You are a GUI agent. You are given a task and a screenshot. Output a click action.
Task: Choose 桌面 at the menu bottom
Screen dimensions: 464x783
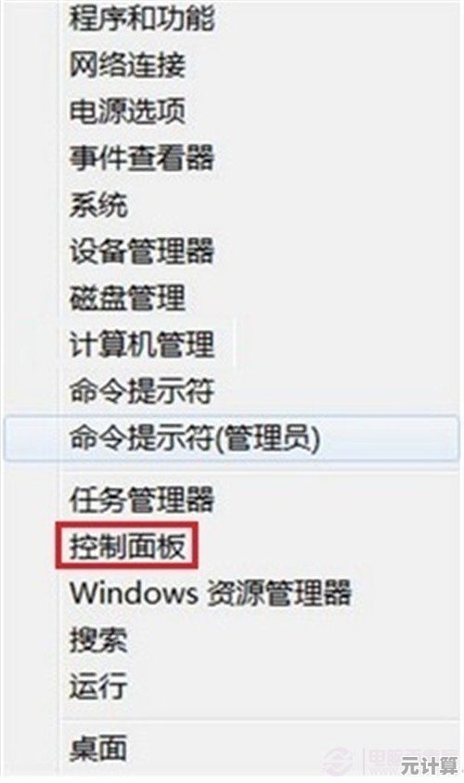point(98,748)
